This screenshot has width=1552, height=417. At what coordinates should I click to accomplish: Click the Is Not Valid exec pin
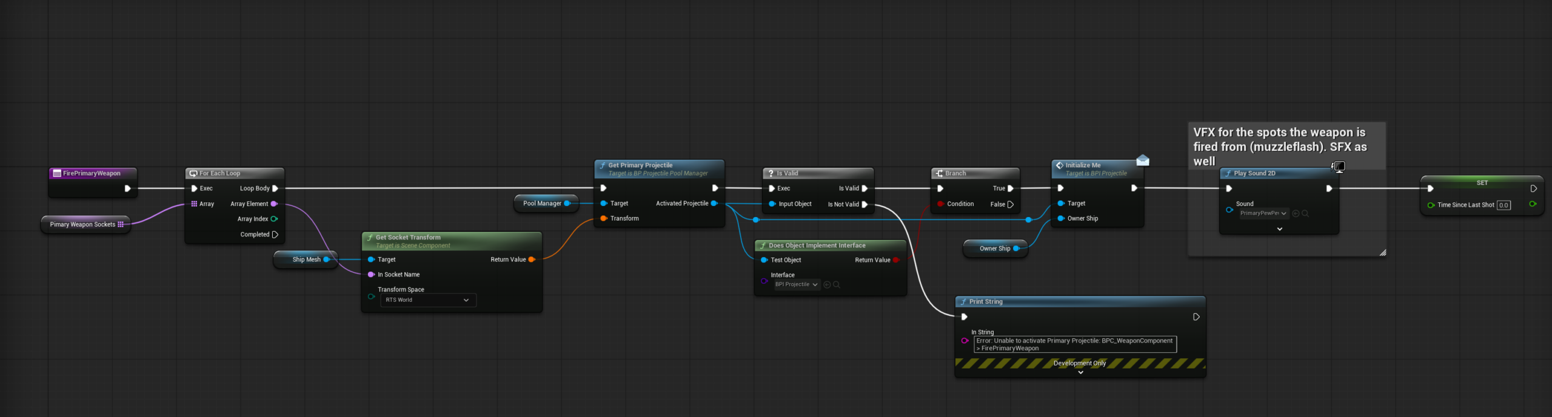tap(865, 204)
